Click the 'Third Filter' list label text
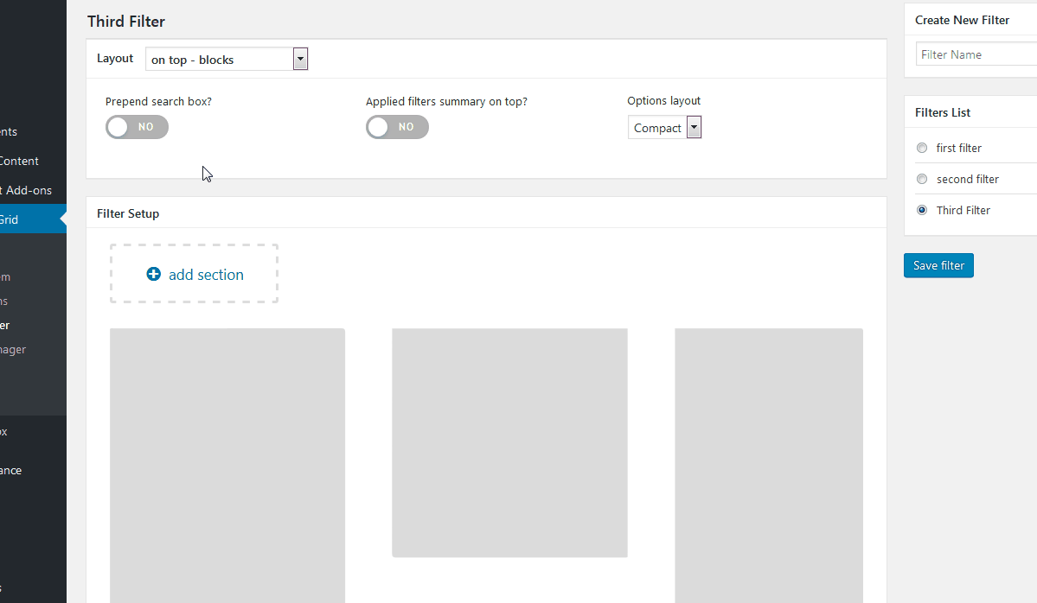The width and height of the screenshot is (1037, 603). [x=963, y=210]
